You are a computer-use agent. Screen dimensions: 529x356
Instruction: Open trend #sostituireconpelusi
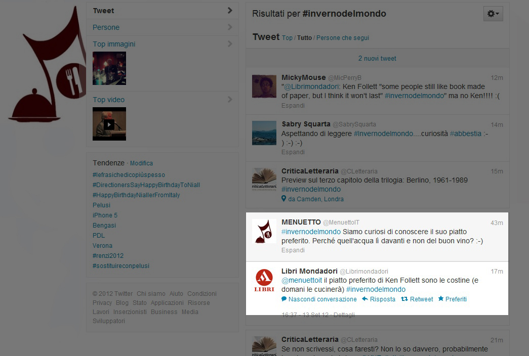click(x=121, y=266)
